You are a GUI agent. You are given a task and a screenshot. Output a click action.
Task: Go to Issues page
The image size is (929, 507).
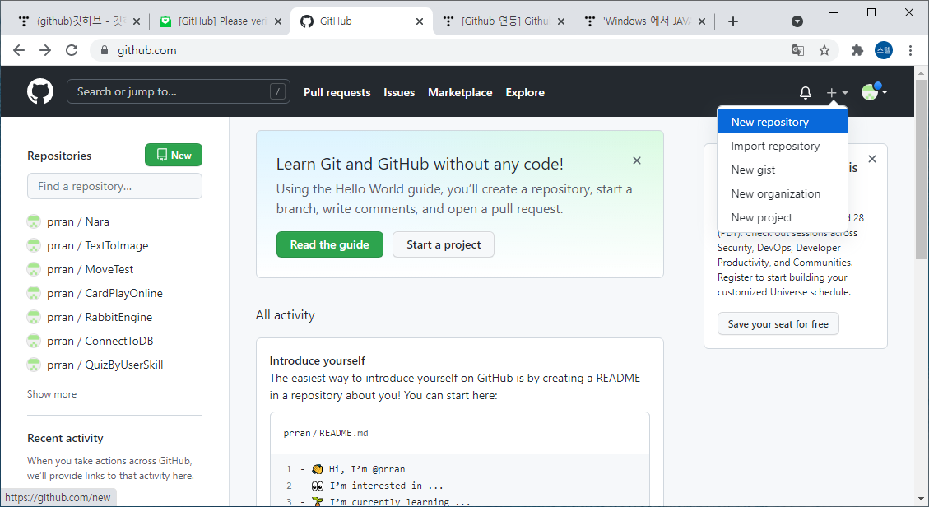[x=399, y=92]
